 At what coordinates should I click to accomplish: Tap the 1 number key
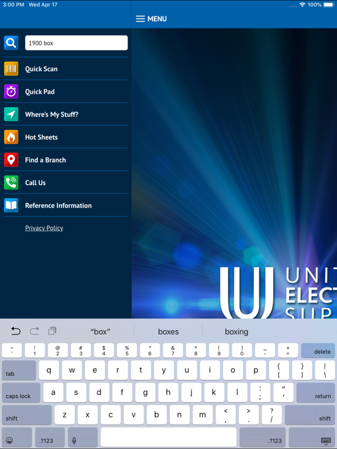(35, 351)
